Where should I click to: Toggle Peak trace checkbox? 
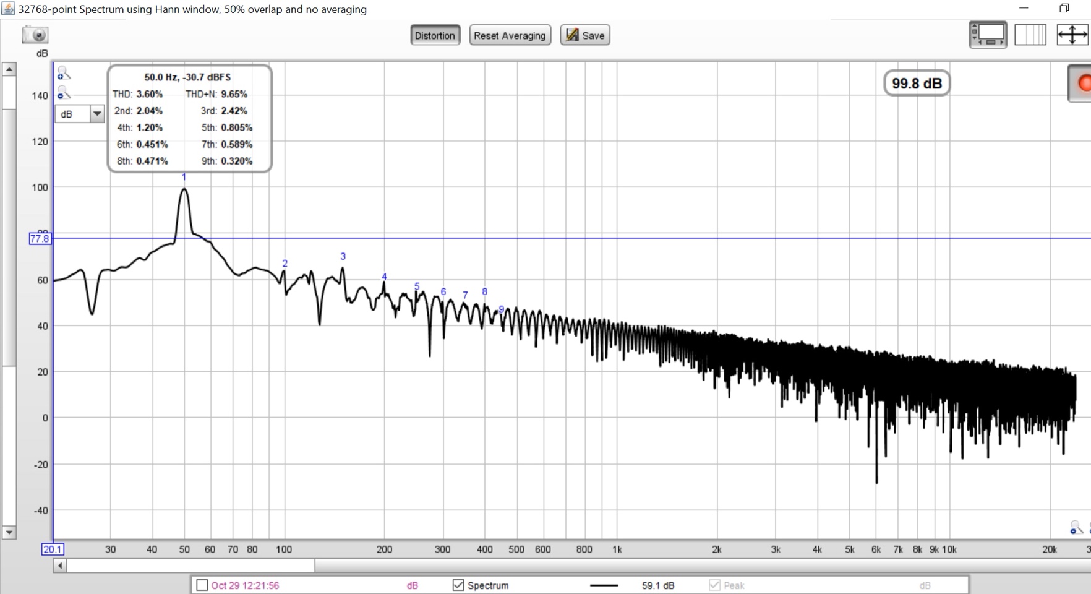tap(714, 585)
